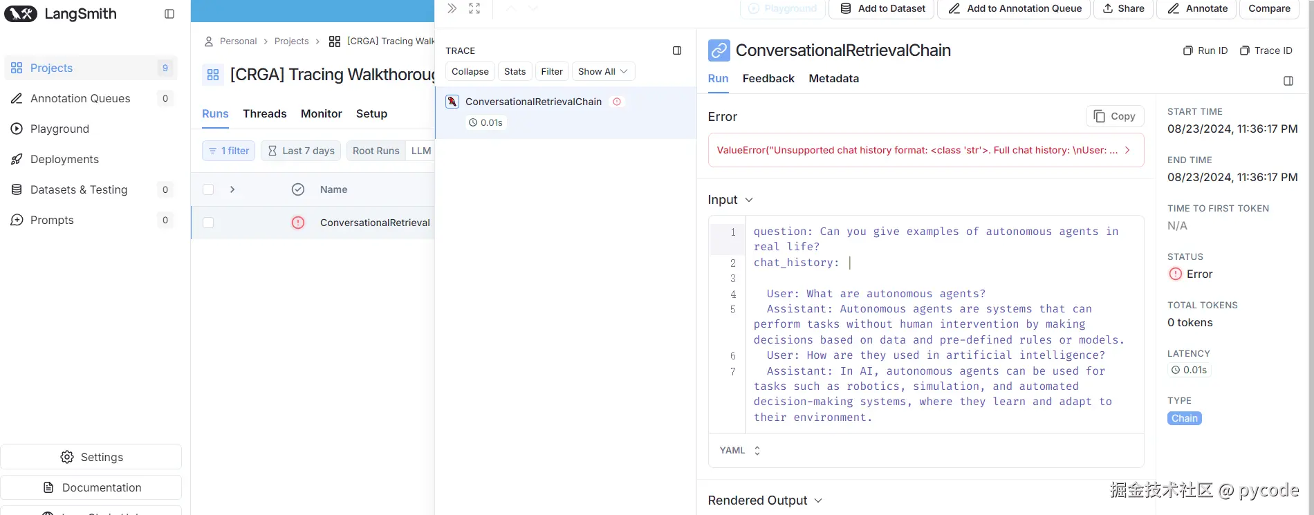Collapse the left sidebar panel icon
Viewport: 1314px width, 515px height.
(x=169, y=14)
